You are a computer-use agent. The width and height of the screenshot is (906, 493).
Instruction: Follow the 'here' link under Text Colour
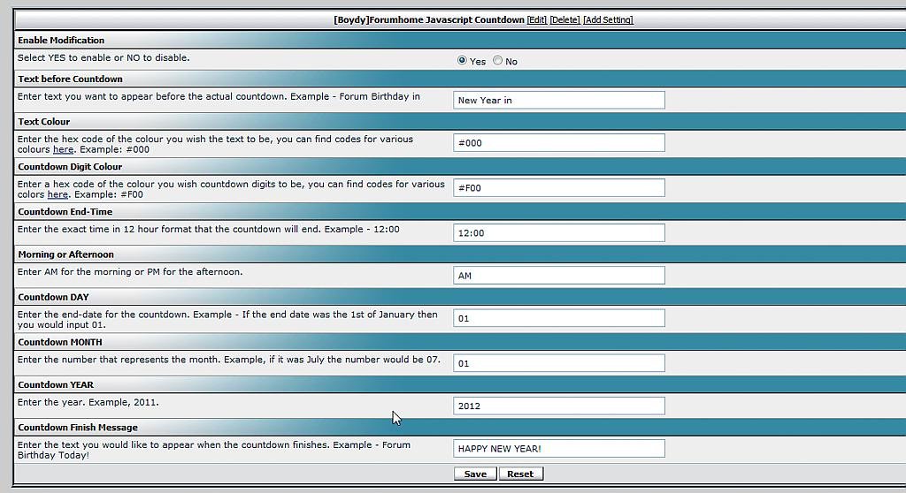pos(64,149)
